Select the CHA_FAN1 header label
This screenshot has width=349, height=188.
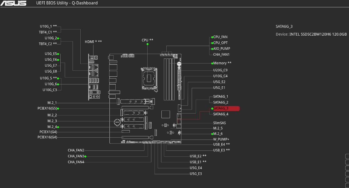click(221, 54)
